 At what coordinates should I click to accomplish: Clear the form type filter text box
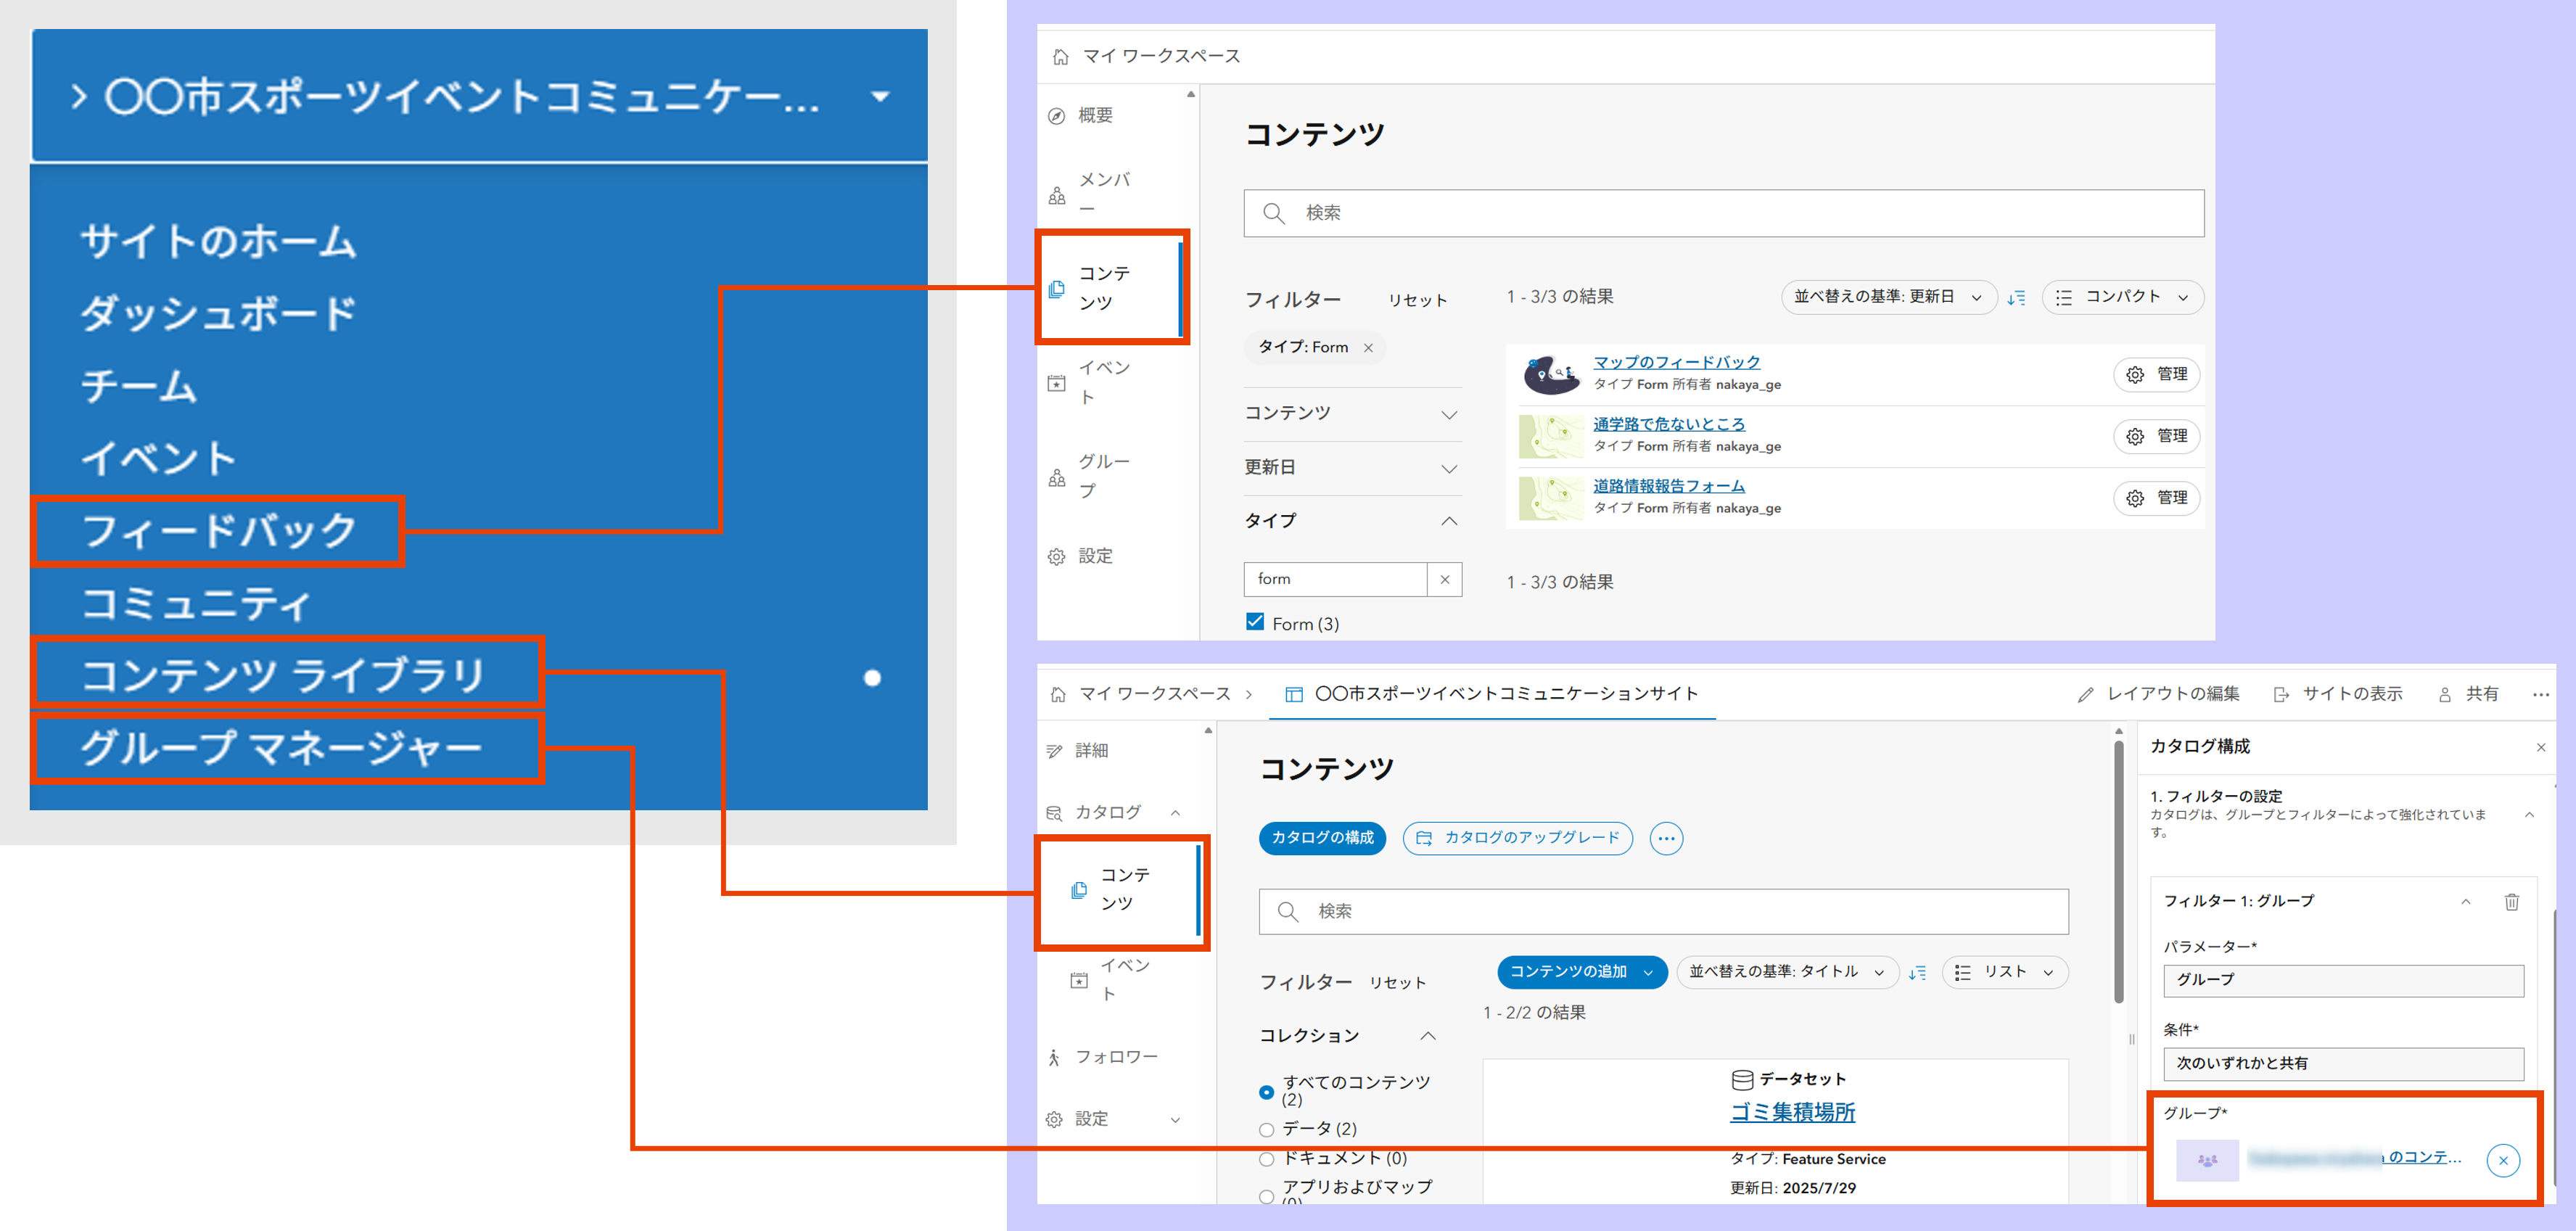1444,579
